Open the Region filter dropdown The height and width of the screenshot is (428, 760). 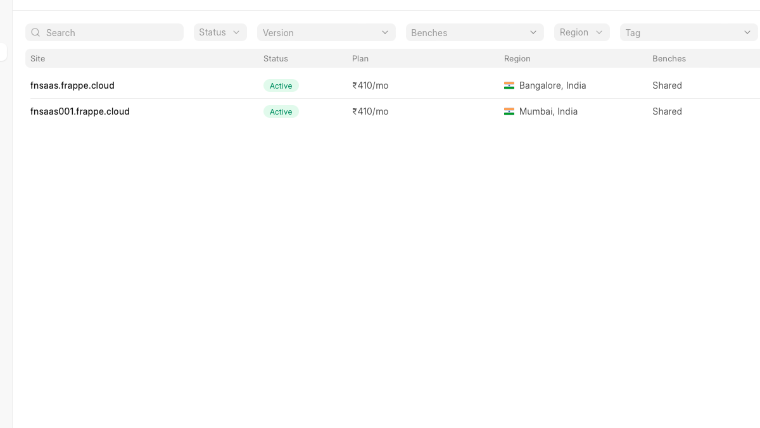coord(582,32)
